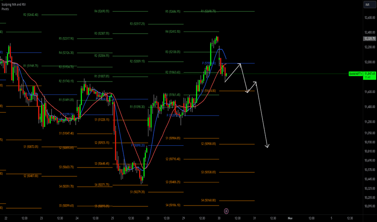This screenshot has height=222, width=377.
Task: Click the S1 (50279.35) pivot label
Action: [138, 192]
